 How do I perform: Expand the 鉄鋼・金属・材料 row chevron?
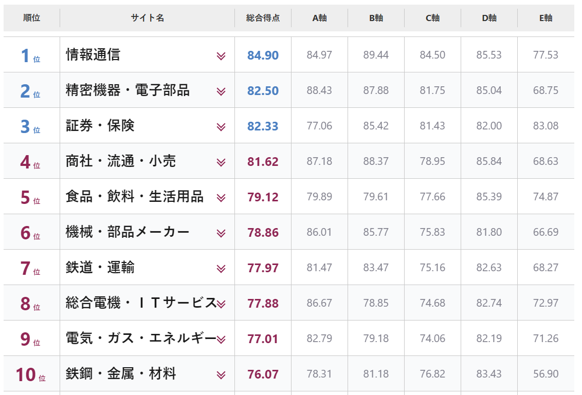221,375
